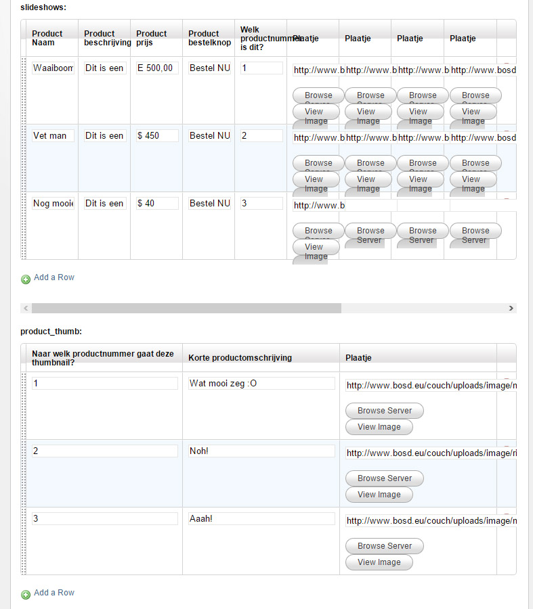The width and height of the screenshot is (533, 609).
Task: Click thumbnail product number field containing '2'
Action: [105, 451]
